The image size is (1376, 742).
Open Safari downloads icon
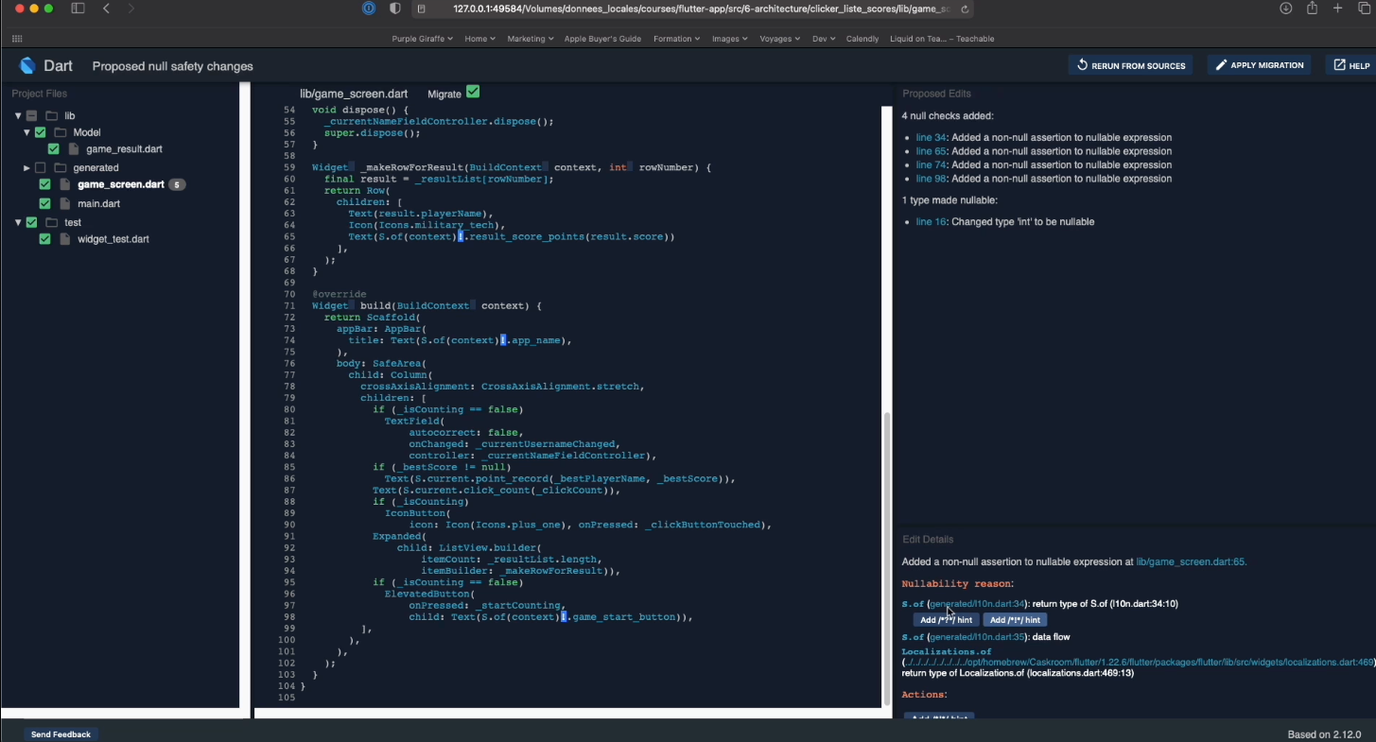[x=1285, y=9]
